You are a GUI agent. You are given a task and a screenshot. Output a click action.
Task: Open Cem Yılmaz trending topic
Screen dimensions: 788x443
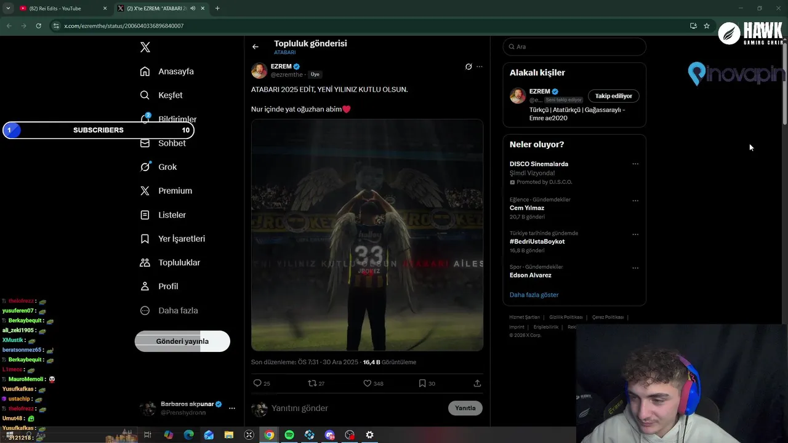coord(527,208)
